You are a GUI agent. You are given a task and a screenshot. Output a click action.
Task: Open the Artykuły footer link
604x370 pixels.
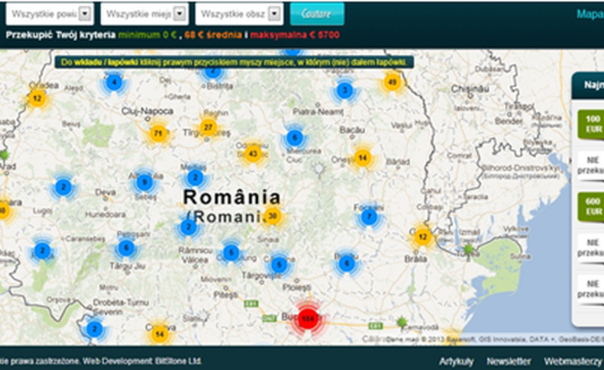[456, 362]
